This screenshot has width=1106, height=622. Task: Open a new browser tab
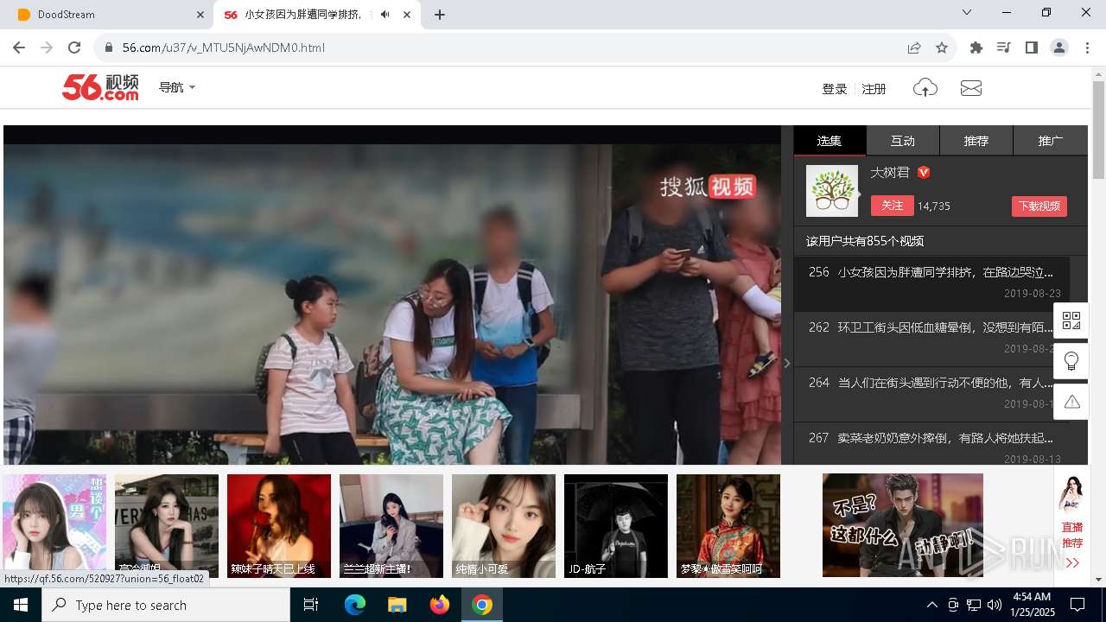tap(440, 15)
